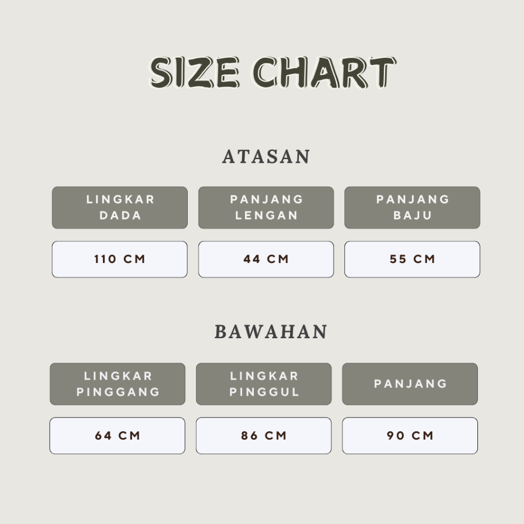
Task: Click the SIZE CHART title
Action: pos(273,72)
